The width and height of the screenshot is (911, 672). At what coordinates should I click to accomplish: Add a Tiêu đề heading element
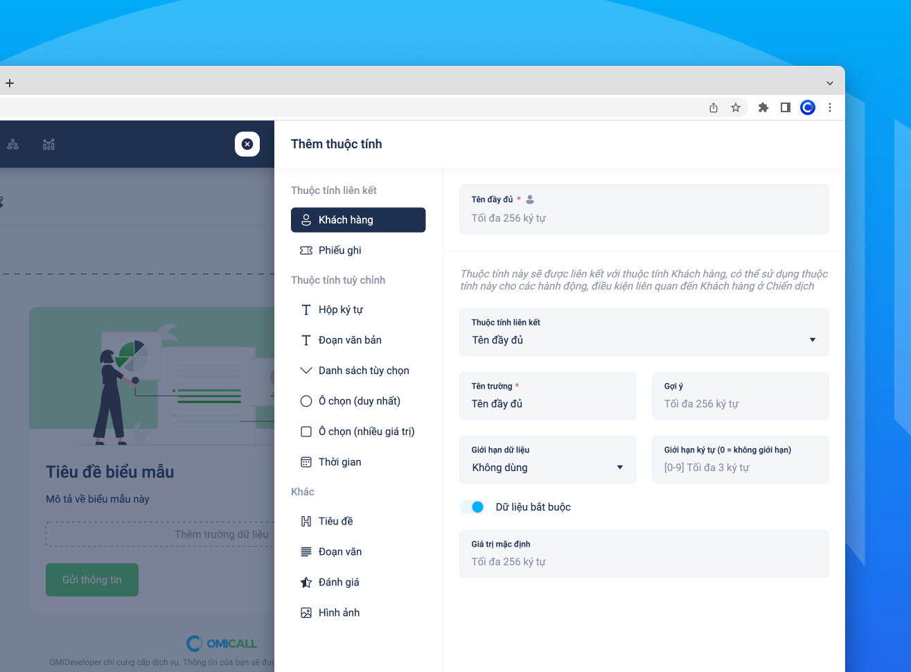pyautogui.click(x=358, y=521)
